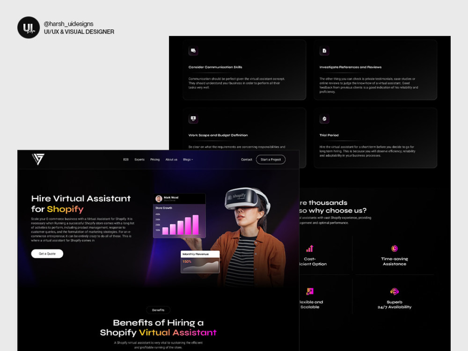Click the Store Growth bar chart

(x=180, y=224)
